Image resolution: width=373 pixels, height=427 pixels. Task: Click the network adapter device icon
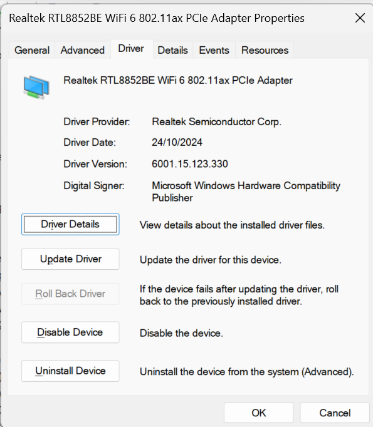36,87
